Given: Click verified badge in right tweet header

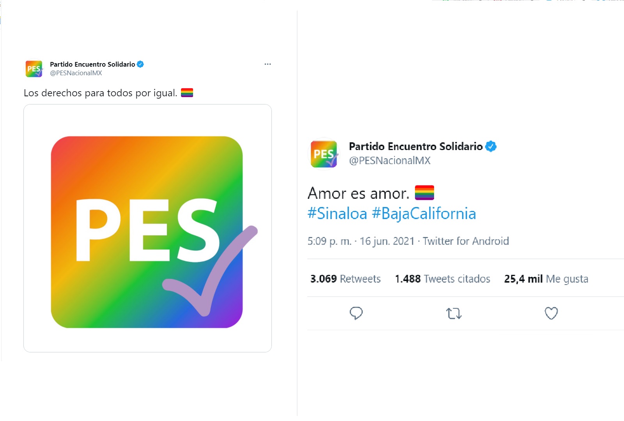Looking at the screenshot, I should click(x=491, y=147).
